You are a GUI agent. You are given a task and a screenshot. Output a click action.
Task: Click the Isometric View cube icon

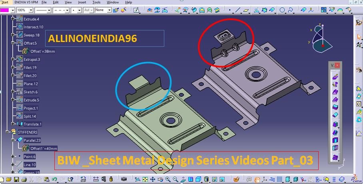(198, 179)
